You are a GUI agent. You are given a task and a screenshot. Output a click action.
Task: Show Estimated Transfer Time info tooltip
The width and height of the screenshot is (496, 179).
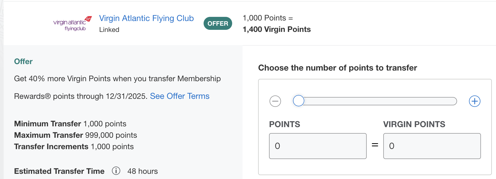click(x=116, y=171)
